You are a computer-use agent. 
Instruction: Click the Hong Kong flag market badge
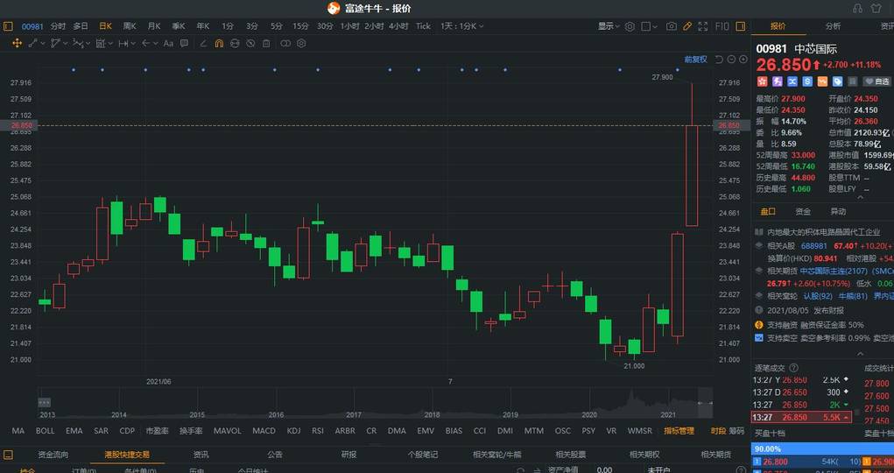tap(762, 81)
